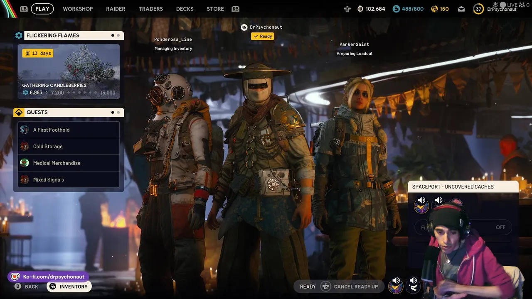
Task: Click the Preparing Loadout status text
Action: [355, 54]
